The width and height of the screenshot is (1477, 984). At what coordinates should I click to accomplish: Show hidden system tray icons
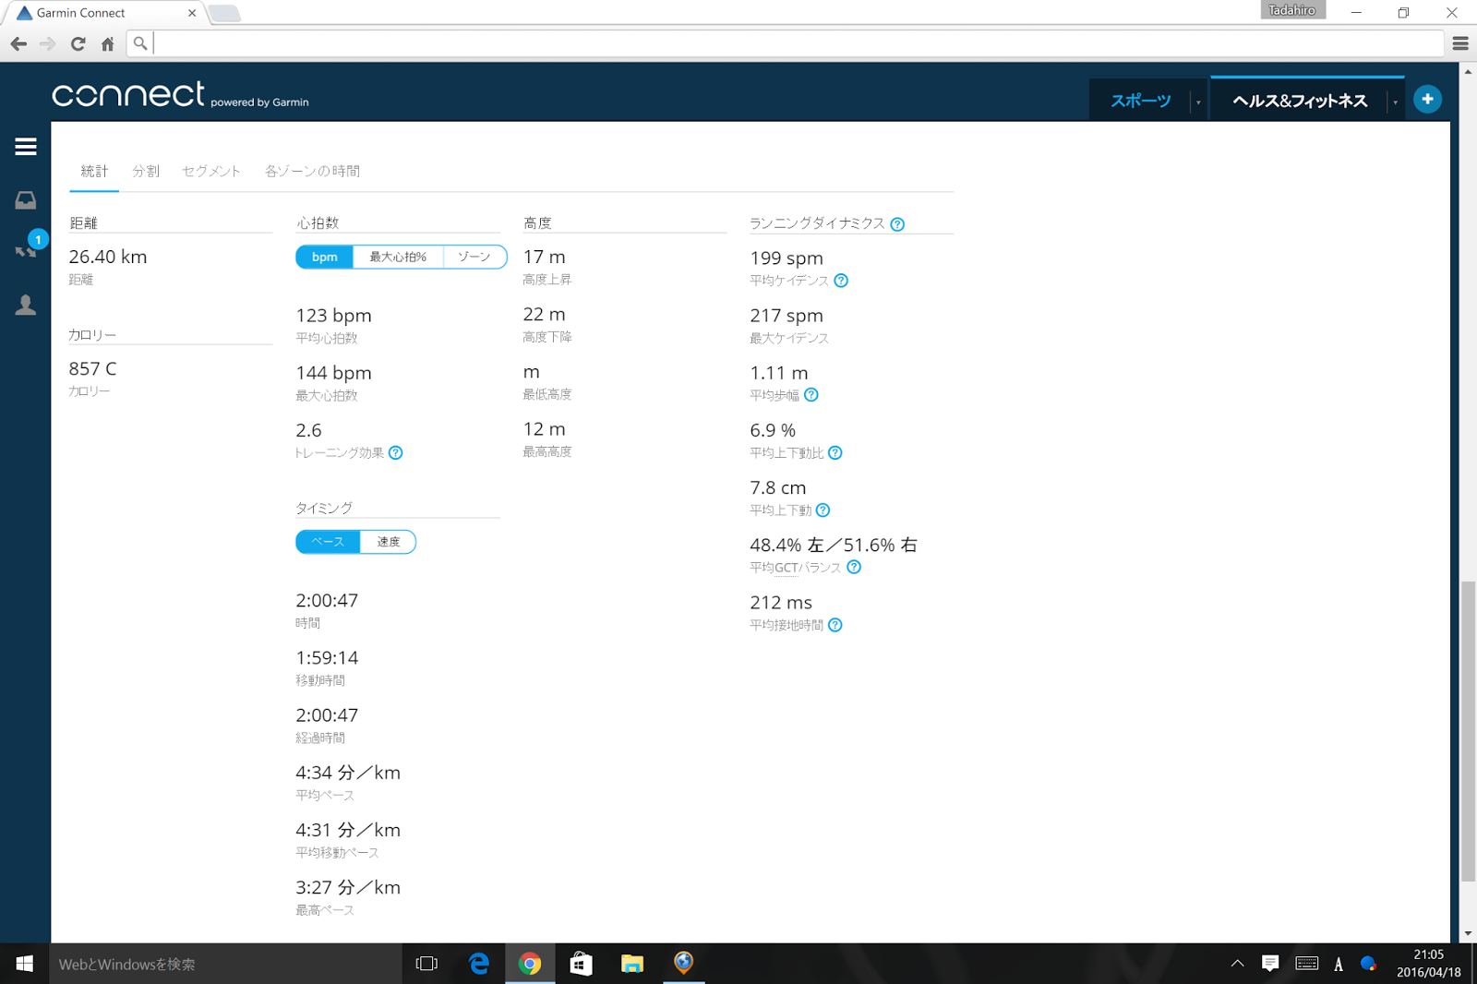(x=1237, y=964)
